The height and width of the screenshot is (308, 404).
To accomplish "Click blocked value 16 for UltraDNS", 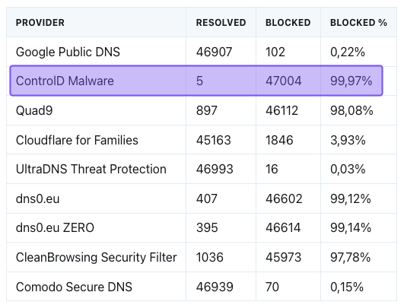I will tap(272, 169).
